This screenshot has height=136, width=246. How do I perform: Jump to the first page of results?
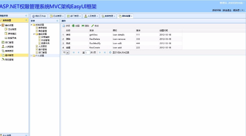74,52
